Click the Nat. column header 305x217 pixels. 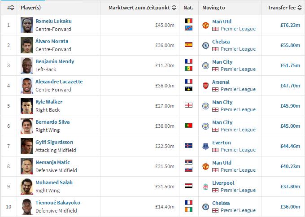188,8
